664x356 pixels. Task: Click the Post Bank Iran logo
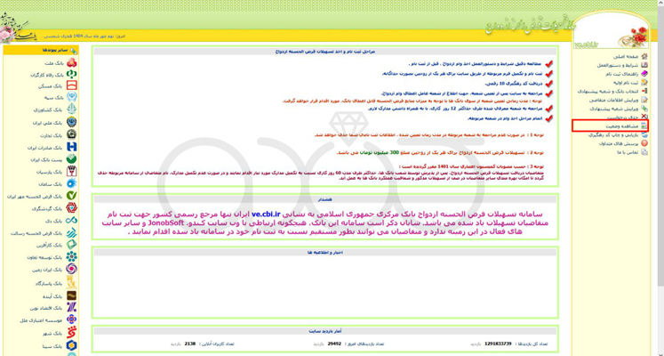(72, 159)
